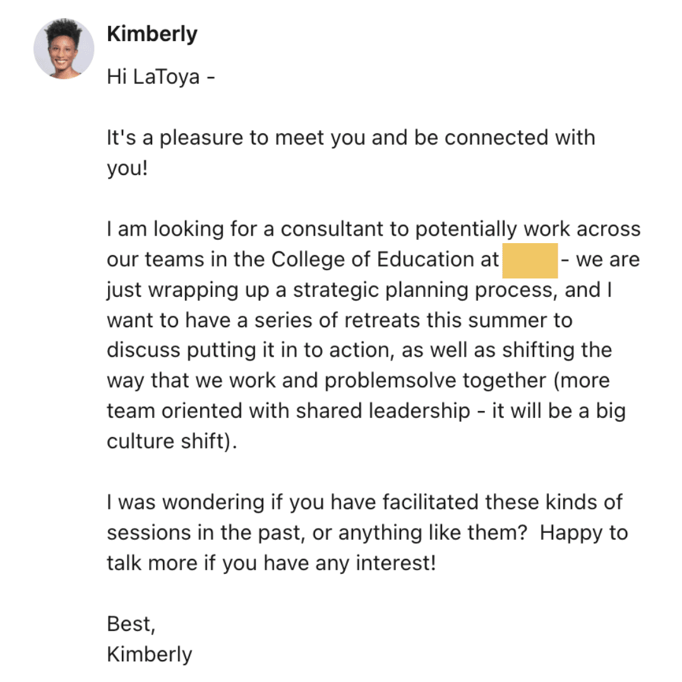Click the greeting line 'Hi LaToya -'
Viewport: 682px width, 682px height.
click(161, 76)
